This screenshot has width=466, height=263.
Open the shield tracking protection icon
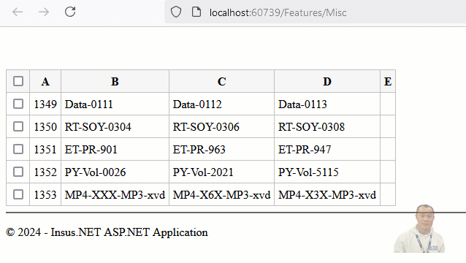(x=176, y=12)
